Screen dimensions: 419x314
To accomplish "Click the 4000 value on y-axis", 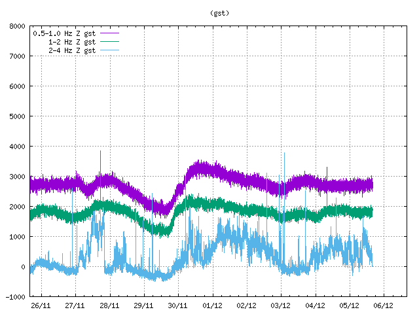I will pyautogui.click(x=18, y=147).
